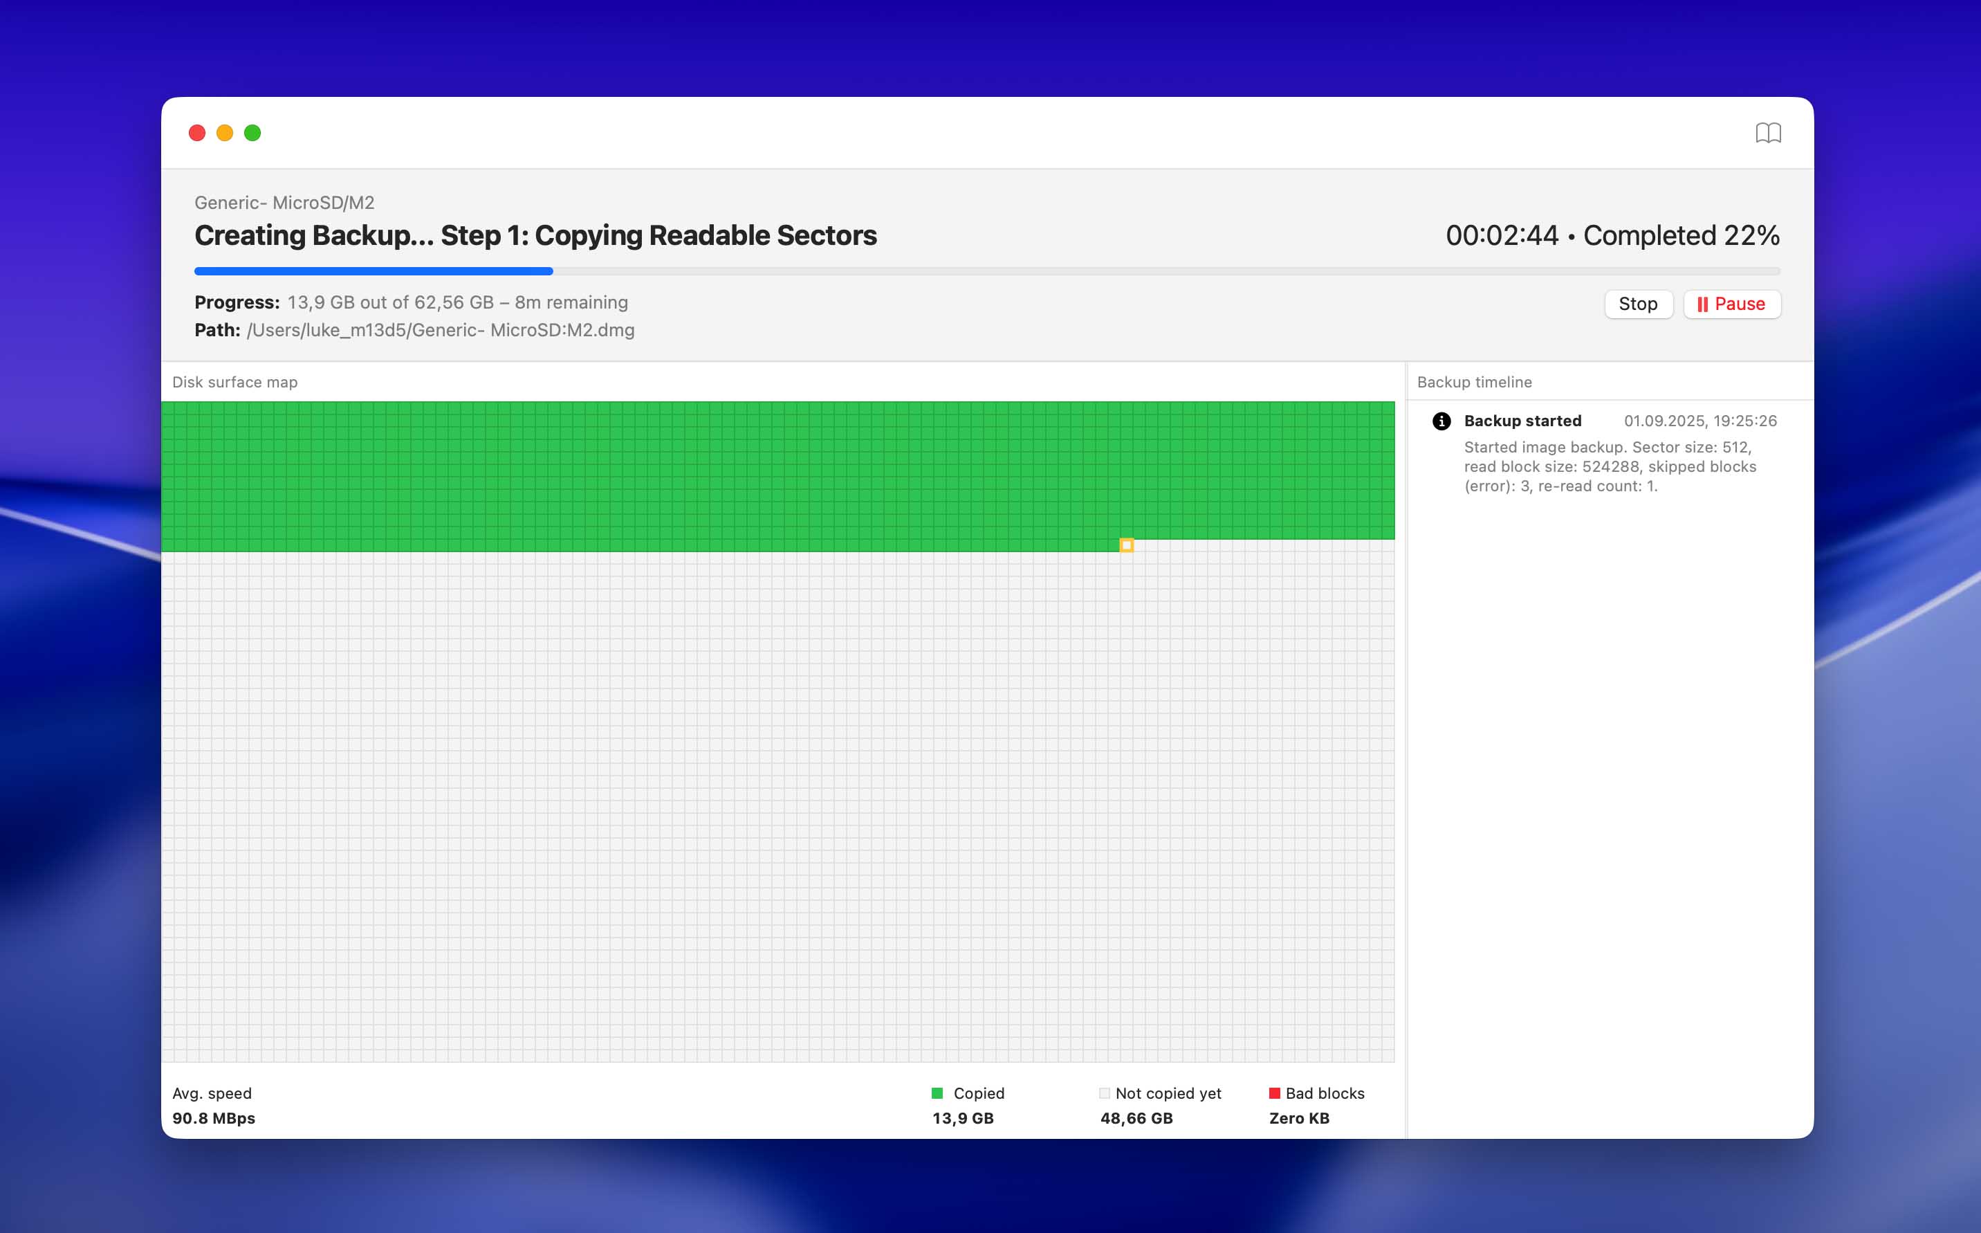Select the Backup started timeline entry
Viewport: 1981px width, 1233px height.
[1610, 453]
